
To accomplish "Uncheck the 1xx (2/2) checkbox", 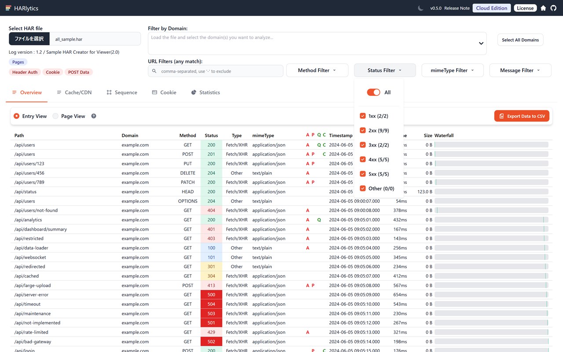I will tap(363, 116).
